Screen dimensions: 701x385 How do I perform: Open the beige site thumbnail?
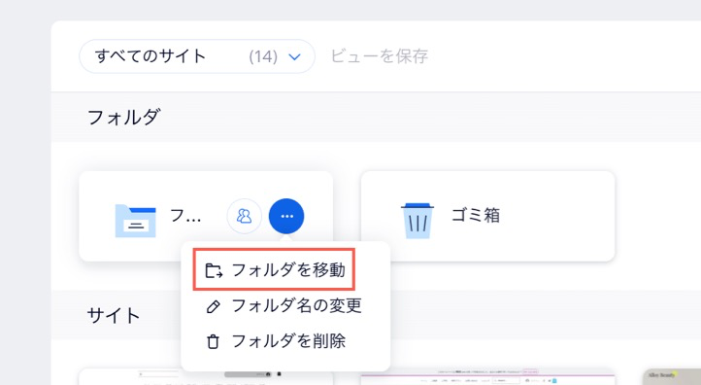[672, 377]
